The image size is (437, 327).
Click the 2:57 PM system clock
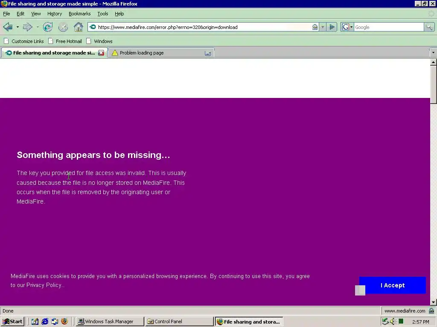point(420,322)
